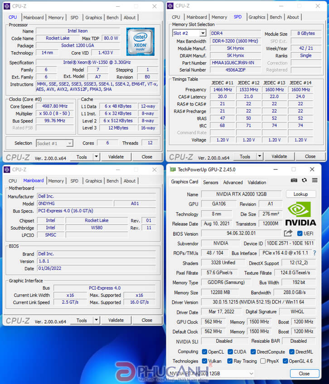Click the Bandwidth 288.0 GB/s value
The height and width of the screenshot is (384, 329).
point(295,292)
